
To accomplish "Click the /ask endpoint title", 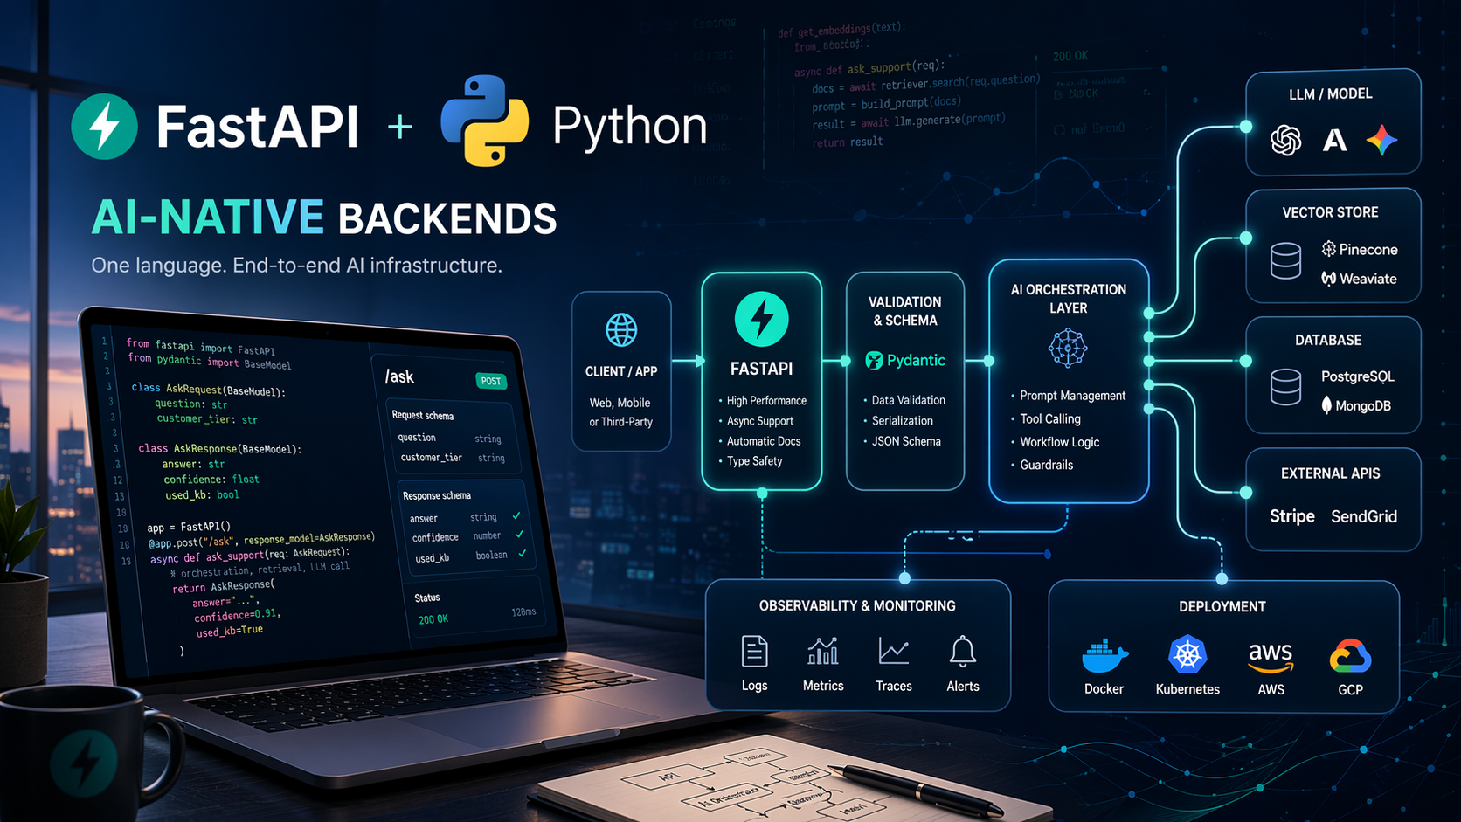I will tap(399, 376).
